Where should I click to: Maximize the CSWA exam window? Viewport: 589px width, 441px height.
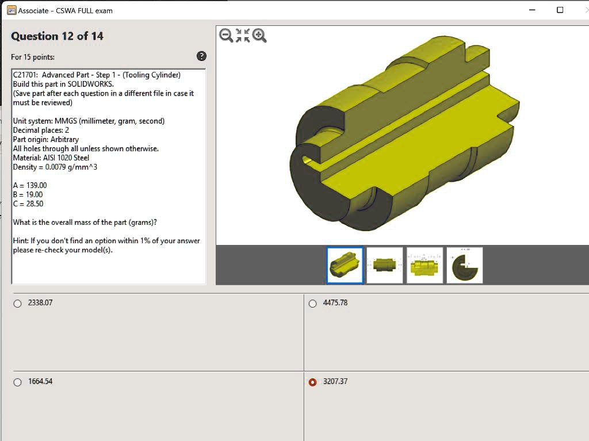click(x=560, y=10)
